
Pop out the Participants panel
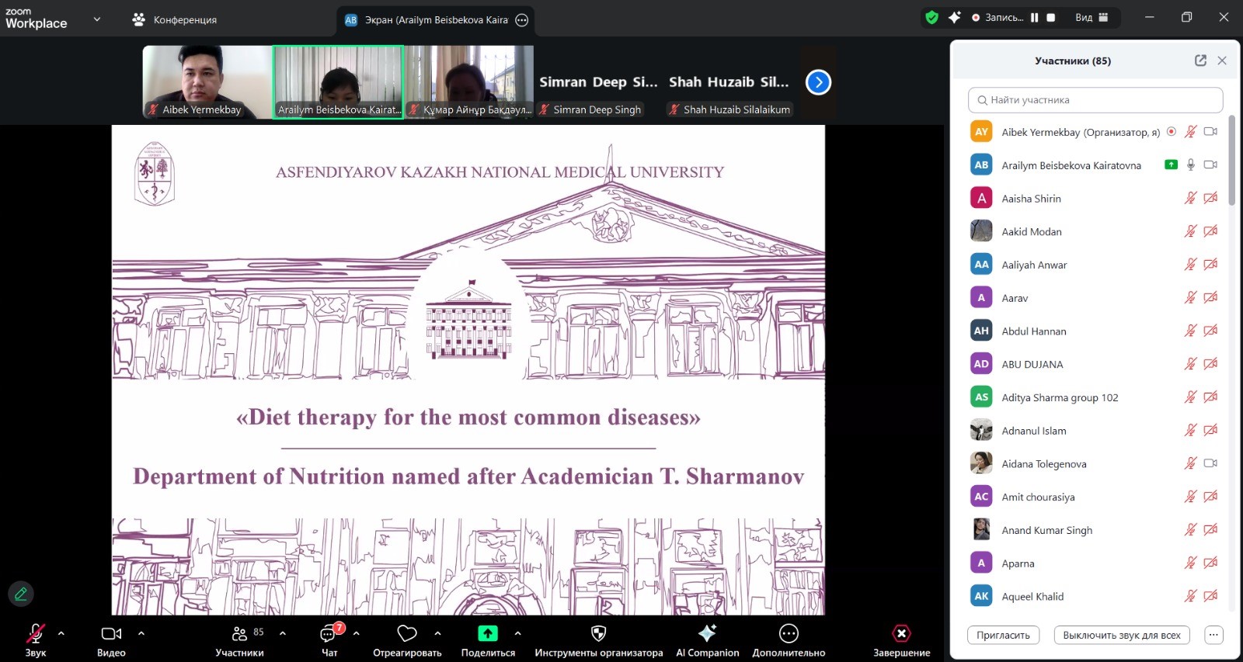1200,61
